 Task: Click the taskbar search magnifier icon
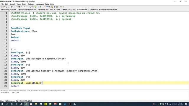(x=7, y=104)
